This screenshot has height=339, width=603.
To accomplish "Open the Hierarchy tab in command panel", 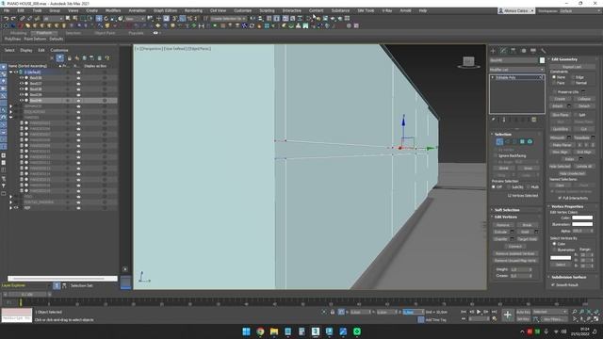I will (513, 51).
